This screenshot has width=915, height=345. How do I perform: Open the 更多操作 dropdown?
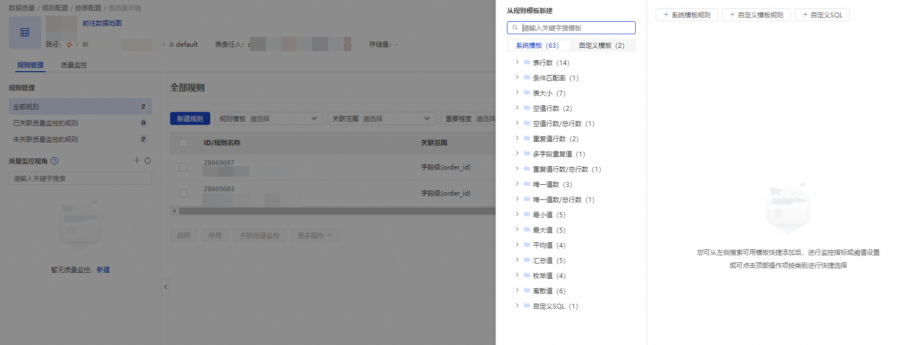point(315,235)
